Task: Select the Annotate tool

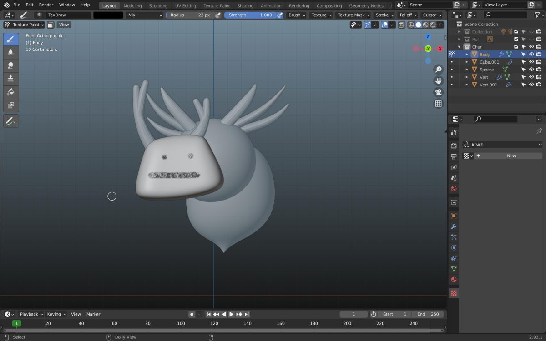Action: [x=11, y=121]
